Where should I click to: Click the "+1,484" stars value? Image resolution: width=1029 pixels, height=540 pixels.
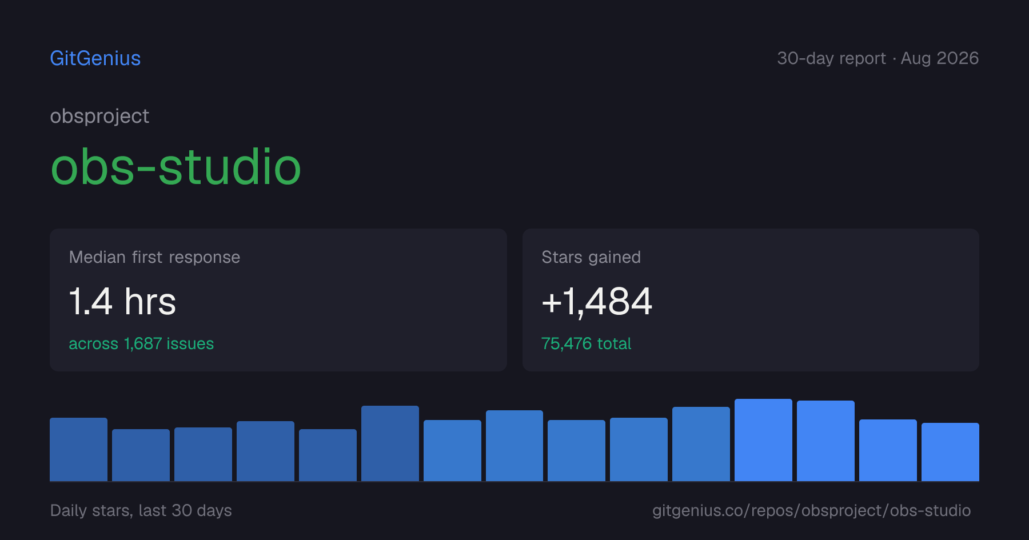pos(597,301)
